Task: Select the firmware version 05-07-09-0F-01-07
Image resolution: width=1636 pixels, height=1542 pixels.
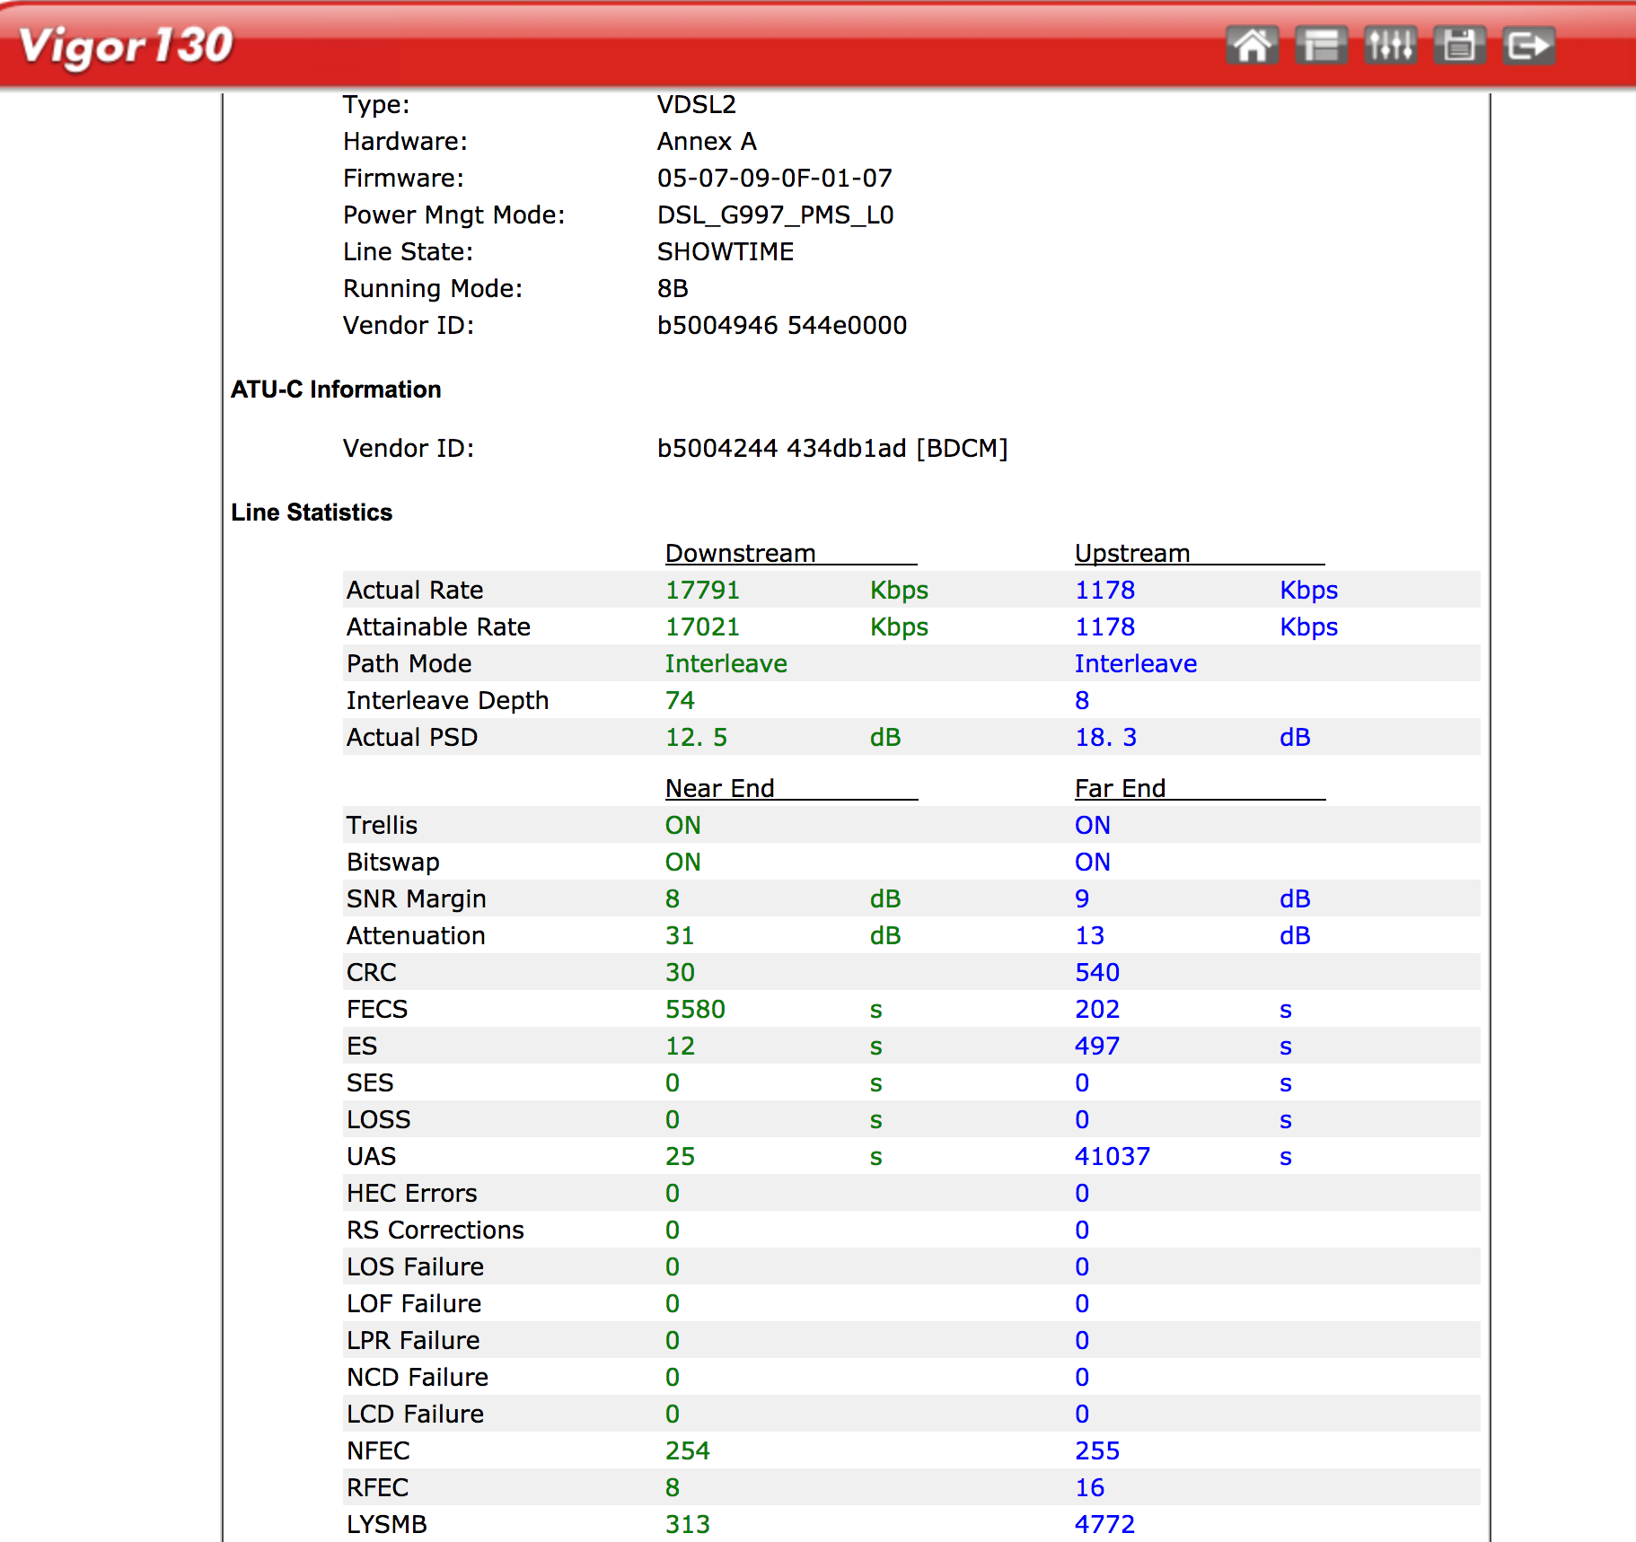Action: click(774, 179)
